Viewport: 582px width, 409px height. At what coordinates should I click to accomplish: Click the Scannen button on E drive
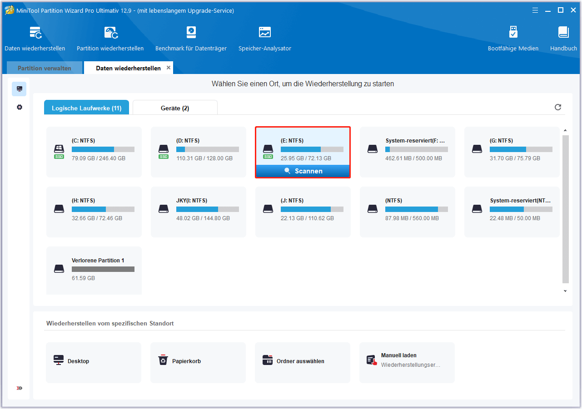(303, 171)
